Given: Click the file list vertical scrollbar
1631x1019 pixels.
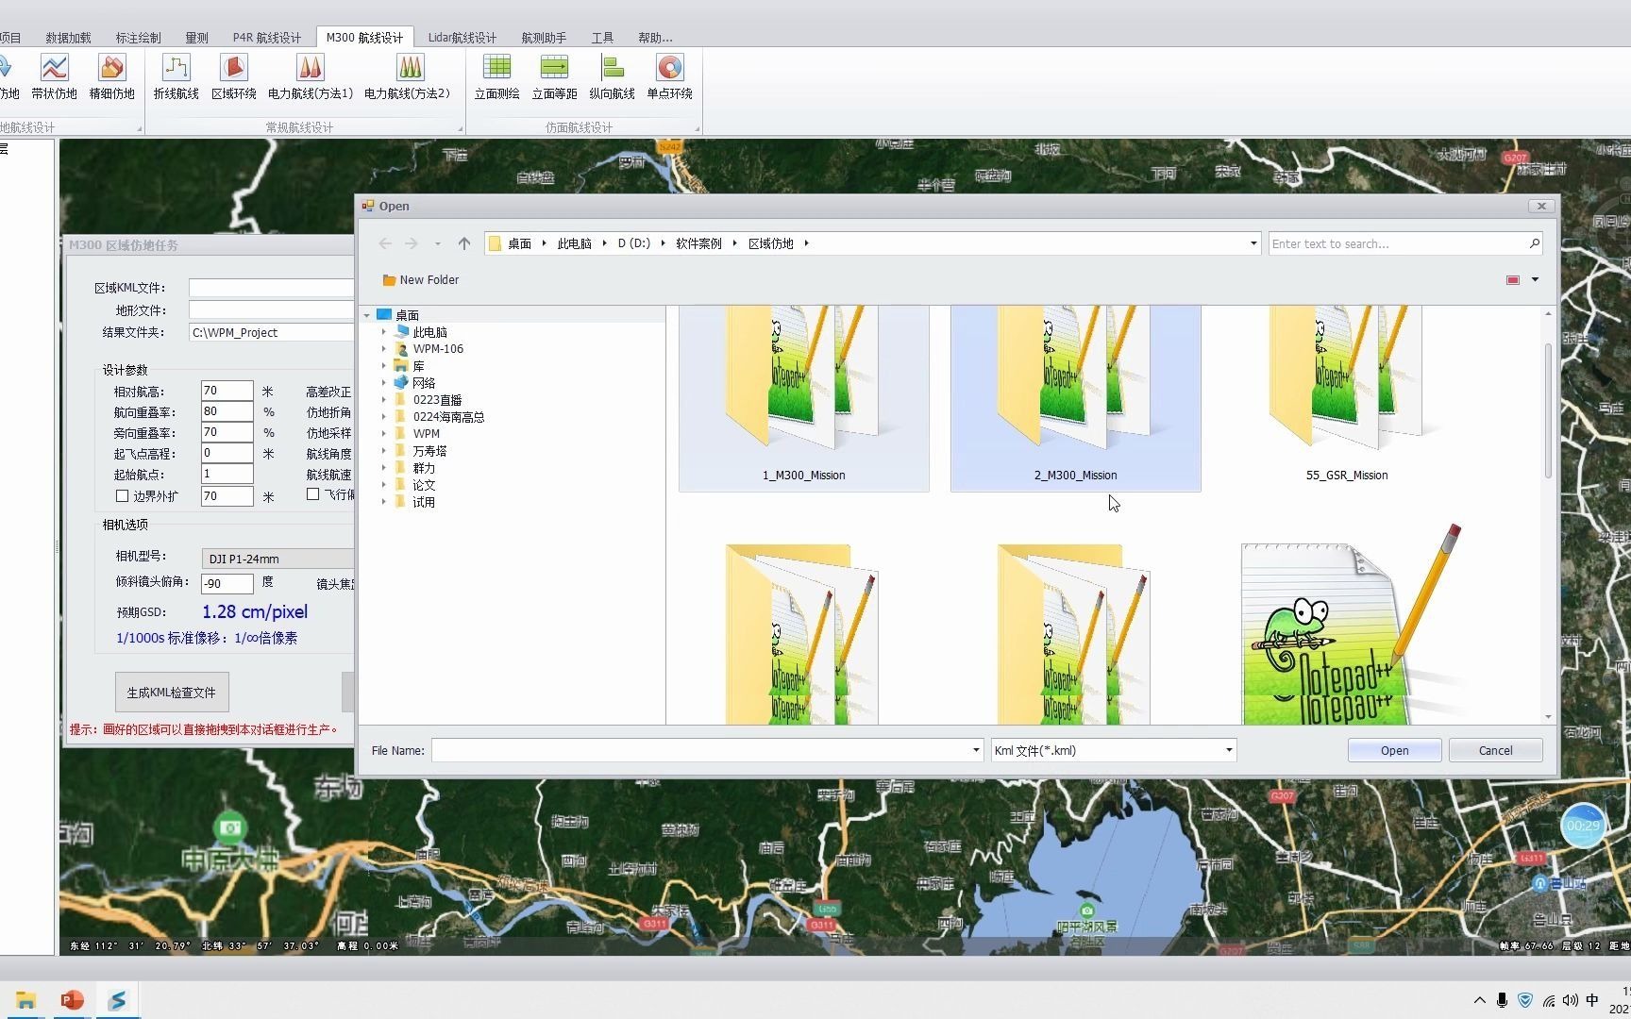Looking at the screenshot, I should pyautogui.click(x=1547, y=410).
